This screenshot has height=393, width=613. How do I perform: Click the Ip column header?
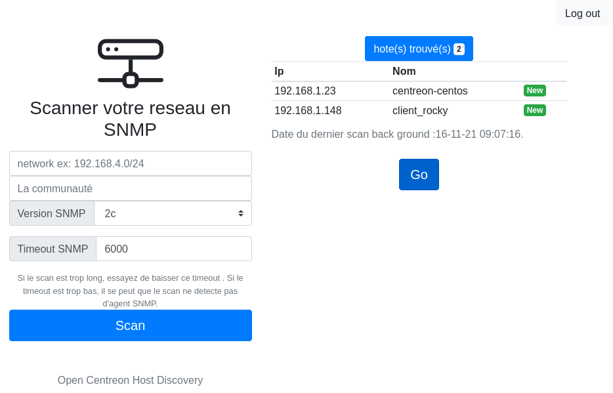tap(279, 71)
